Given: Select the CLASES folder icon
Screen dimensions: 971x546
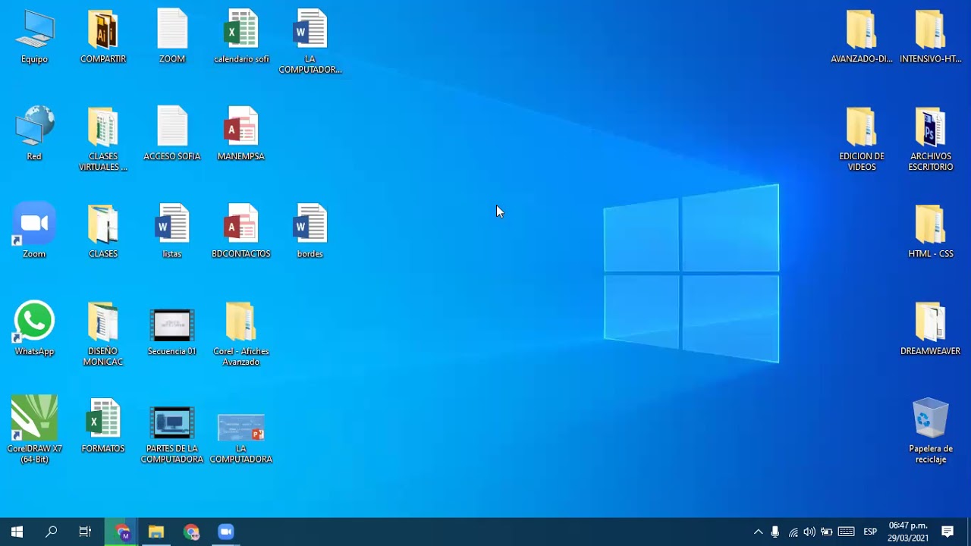Looking at the screenshot, I should tap(103, 231).
